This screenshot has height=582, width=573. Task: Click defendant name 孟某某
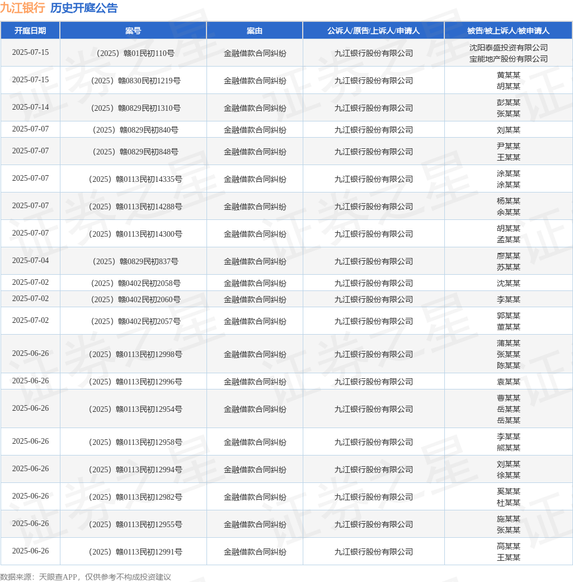pyautogui.click(x=509, y=240)
